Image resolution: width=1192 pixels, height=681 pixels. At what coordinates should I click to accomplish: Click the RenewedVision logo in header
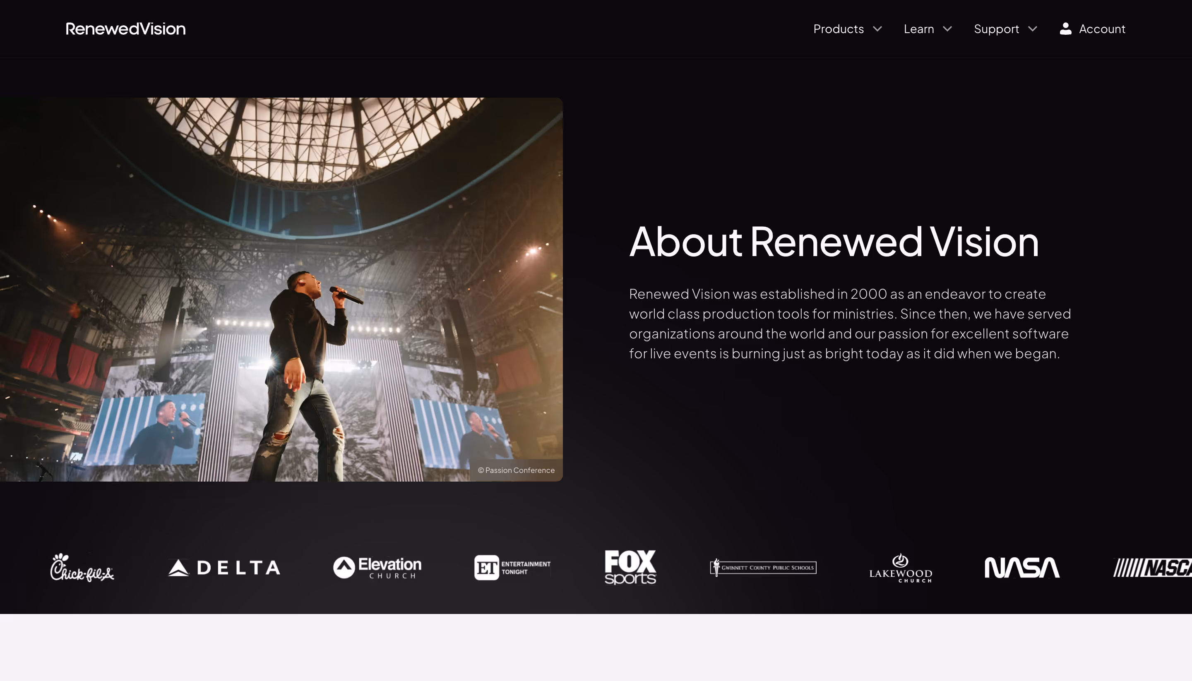coord(125,29)
